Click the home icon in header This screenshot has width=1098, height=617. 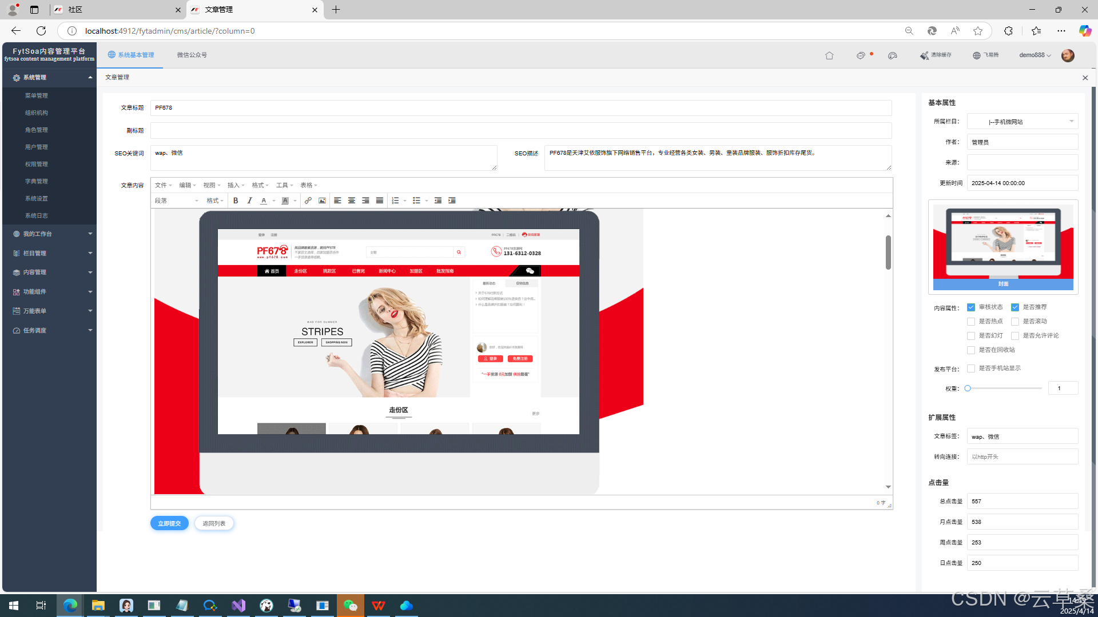829,55
